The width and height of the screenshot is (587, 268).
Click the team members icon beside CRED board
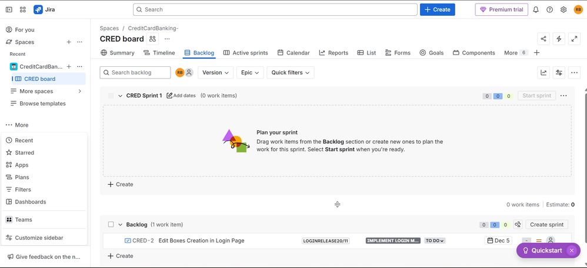coord(152,39)
